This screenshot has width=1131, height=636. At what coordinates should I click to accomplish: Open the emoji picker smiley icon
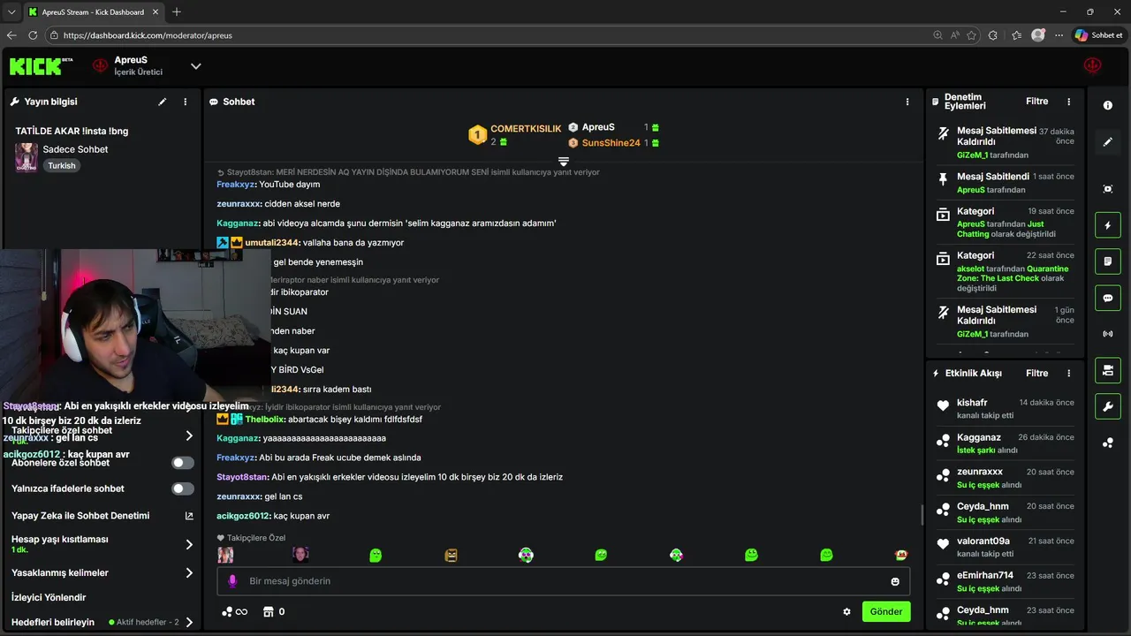(x=895, y=581)
